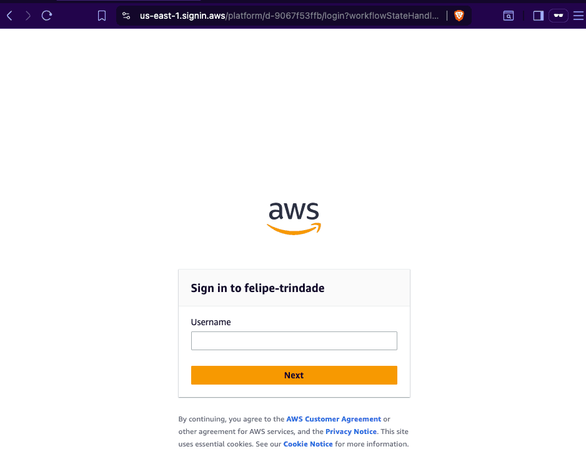
Task: Click the AWS logo
Action: tap(294, 218)
